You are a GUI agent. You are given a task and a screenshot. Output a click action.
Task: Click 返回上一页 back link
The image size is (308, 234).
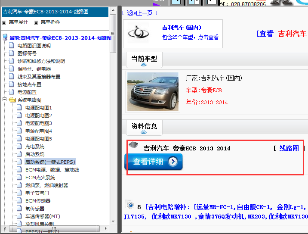click(x=140, y=13)
